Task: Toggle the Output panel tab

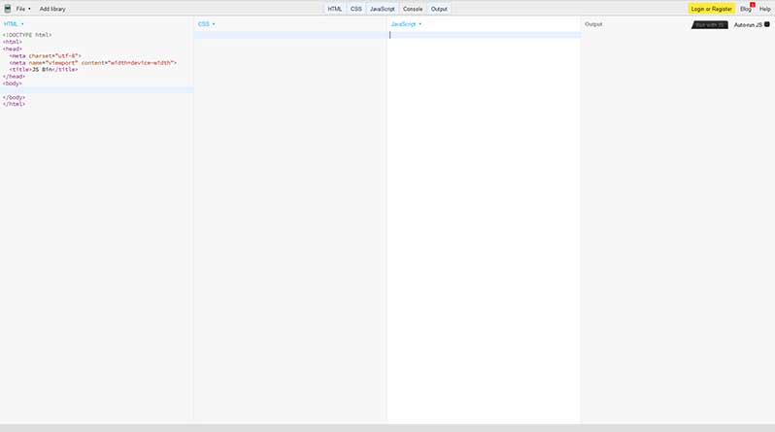Action: (439, 9)
